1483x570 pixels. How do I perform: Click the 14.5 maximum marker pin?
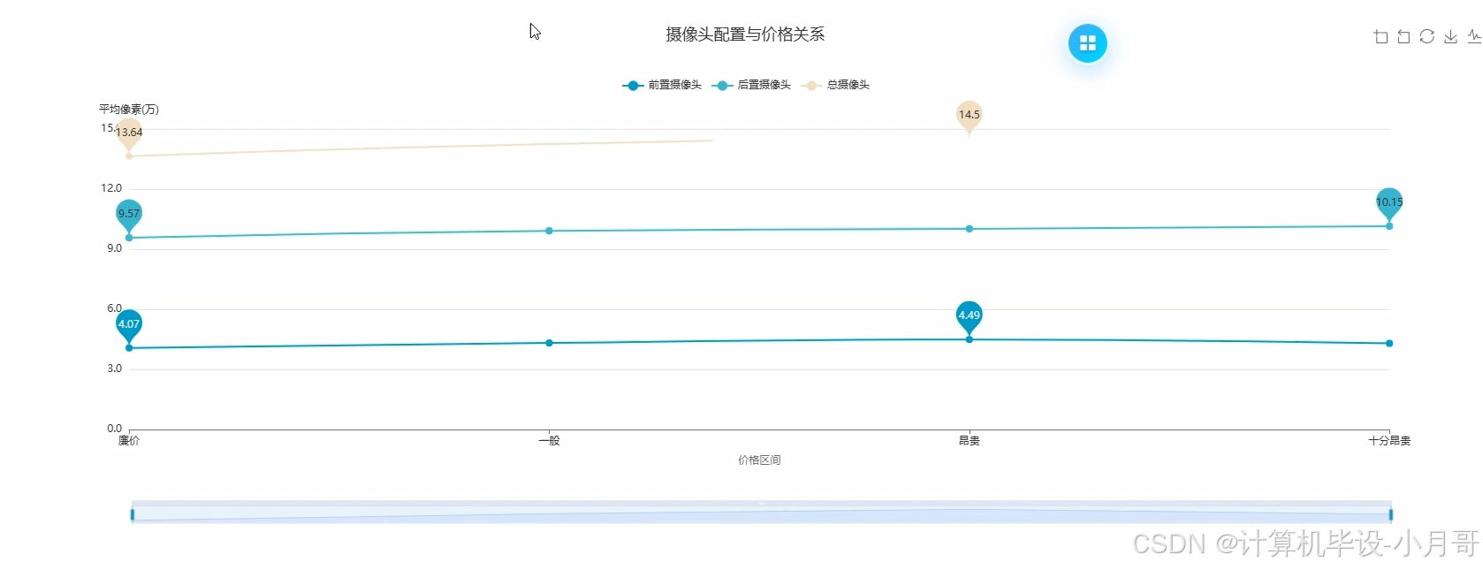click(969, 116)
